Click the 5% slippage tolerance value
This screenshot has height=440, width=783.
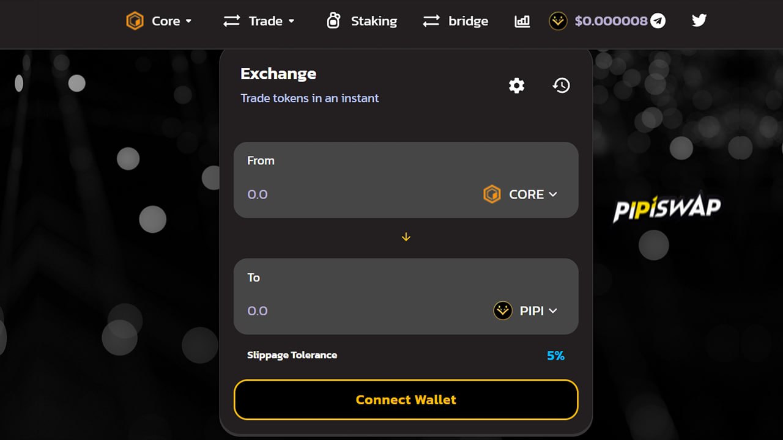[x=555, y=355]
